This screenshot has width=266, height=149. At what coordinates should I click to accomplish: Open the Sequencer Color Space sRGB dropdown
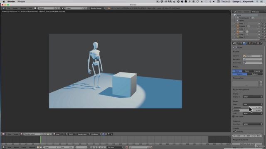click(253, 124)
